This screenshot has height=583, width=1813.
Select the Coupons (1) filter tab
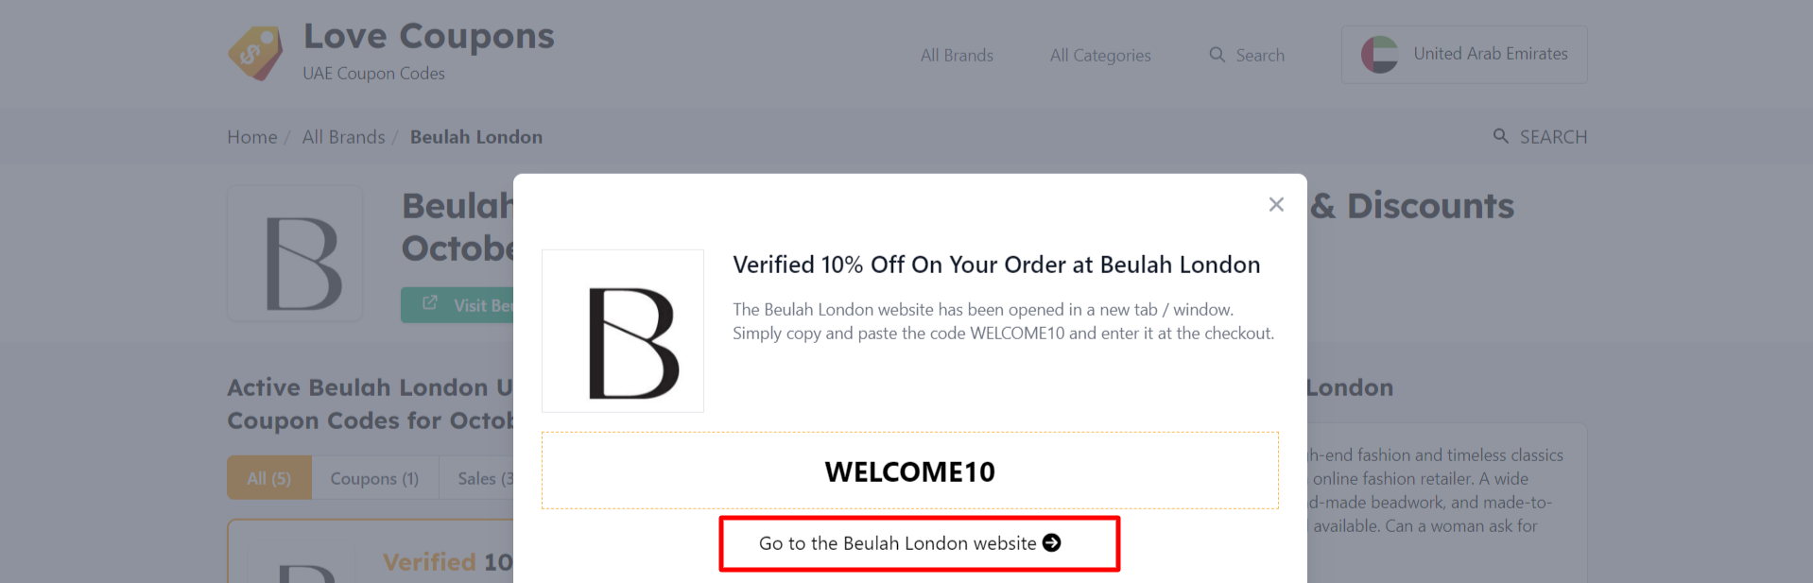point(374,477)
